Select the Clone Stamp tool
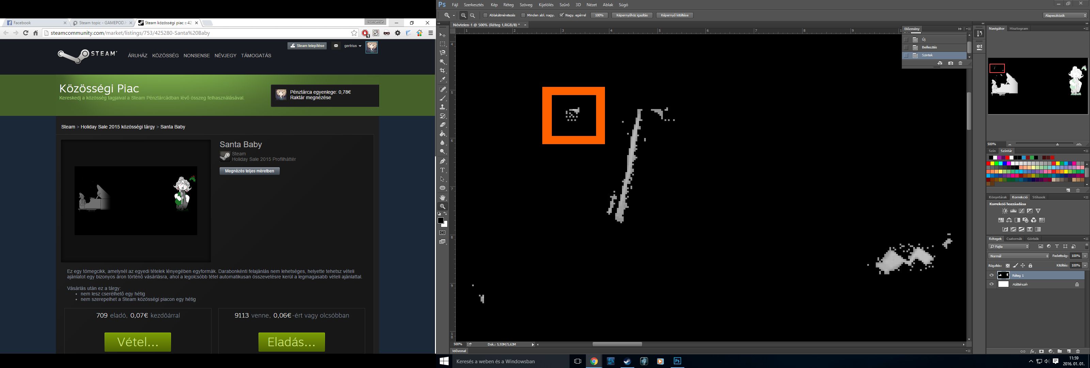 tap(442, 107)
